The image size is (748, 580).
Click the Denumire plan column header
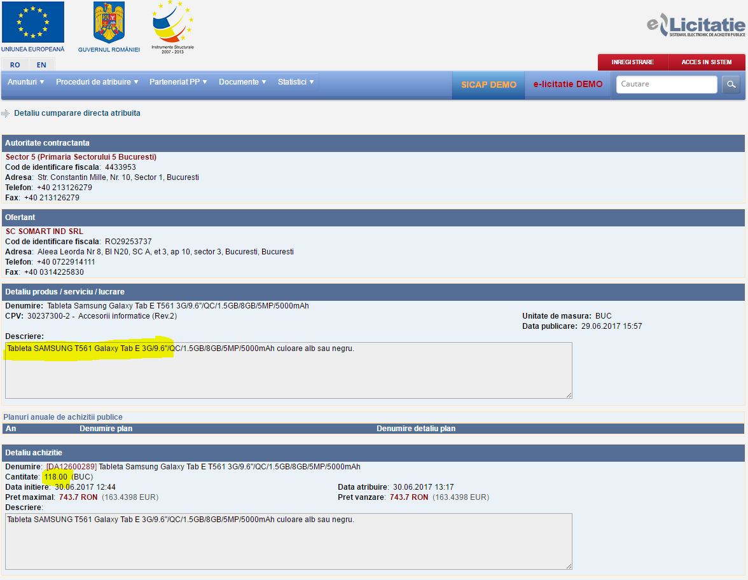pos(106,429)
